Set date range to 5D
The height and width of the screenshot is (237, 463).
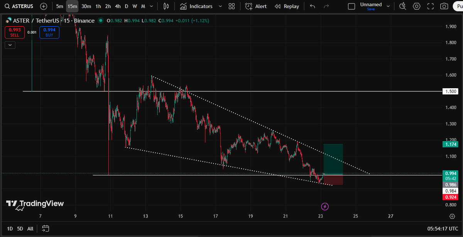tap(20, 229)
